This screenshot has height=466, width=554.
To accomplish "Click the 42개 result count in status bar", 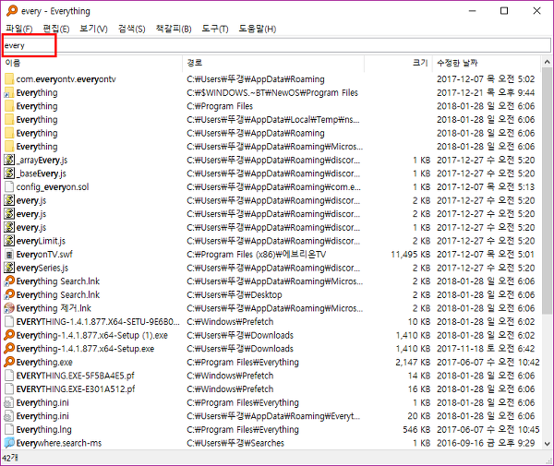I will click(9, 458).
